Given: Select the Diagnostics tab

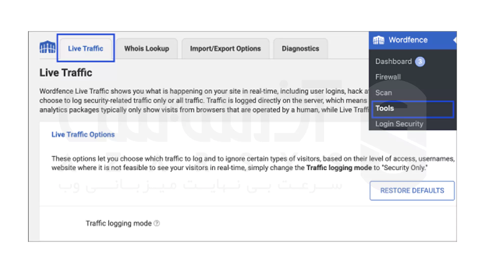Looking at the screenshot, I should 300,48.
